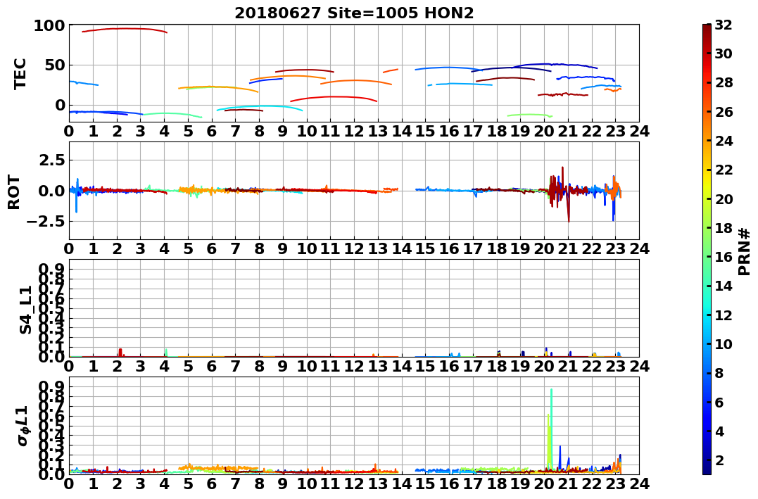Click the red S4_L1 bump near hour 2
Screen dimensions: 758x499
[120, 352]
